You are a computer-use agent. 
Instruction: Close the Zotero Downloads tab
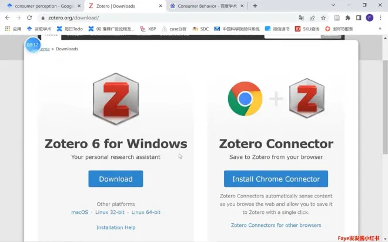pos(160,6)
